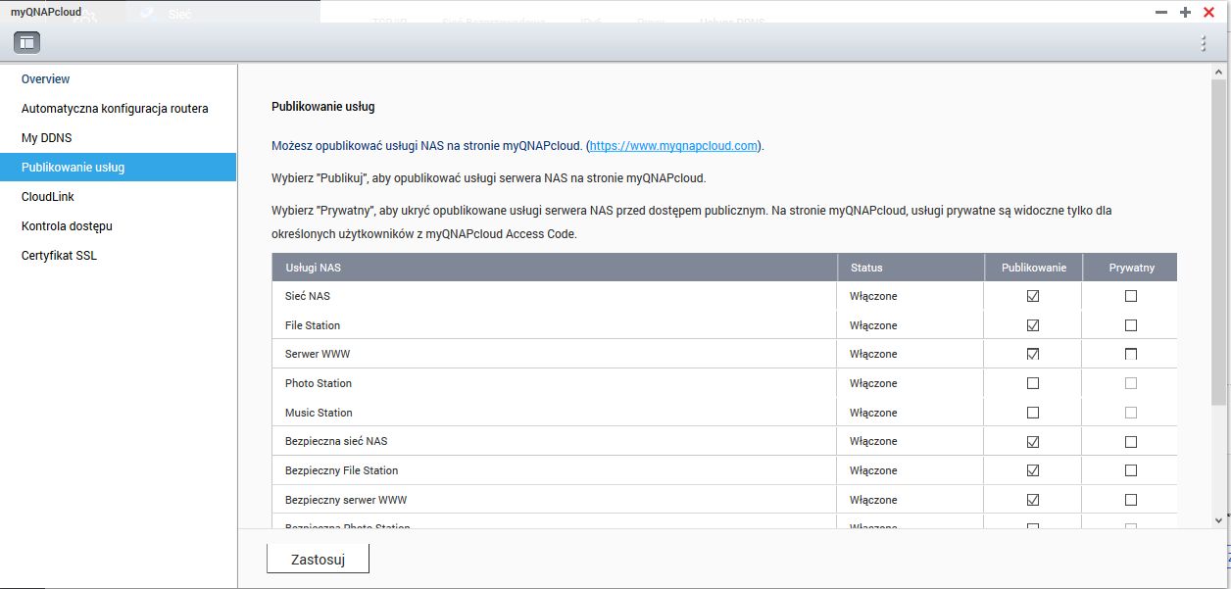Uncheck Publikowanie for Sieć NAS
The image size is (1231, 589).
(1033, 296)
